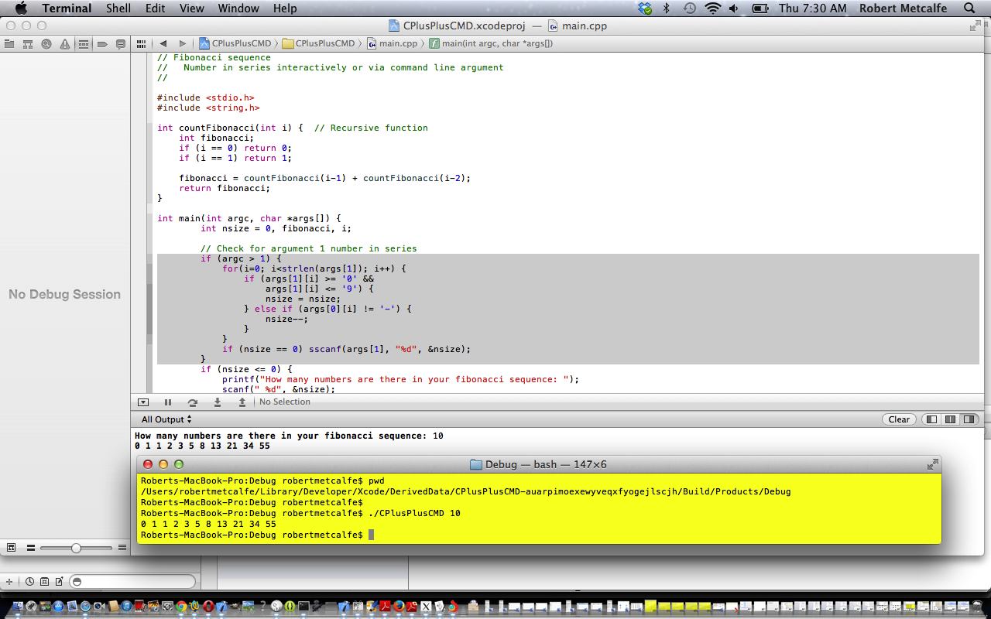Open the symbol navigator hierarchy icon
The width and height of the screenshot is (991, 619).
28,44
